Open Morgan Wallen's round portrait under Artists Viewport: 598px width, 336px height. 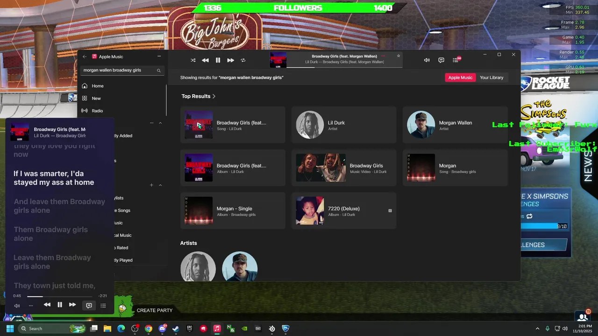click(x=240, y=267)
